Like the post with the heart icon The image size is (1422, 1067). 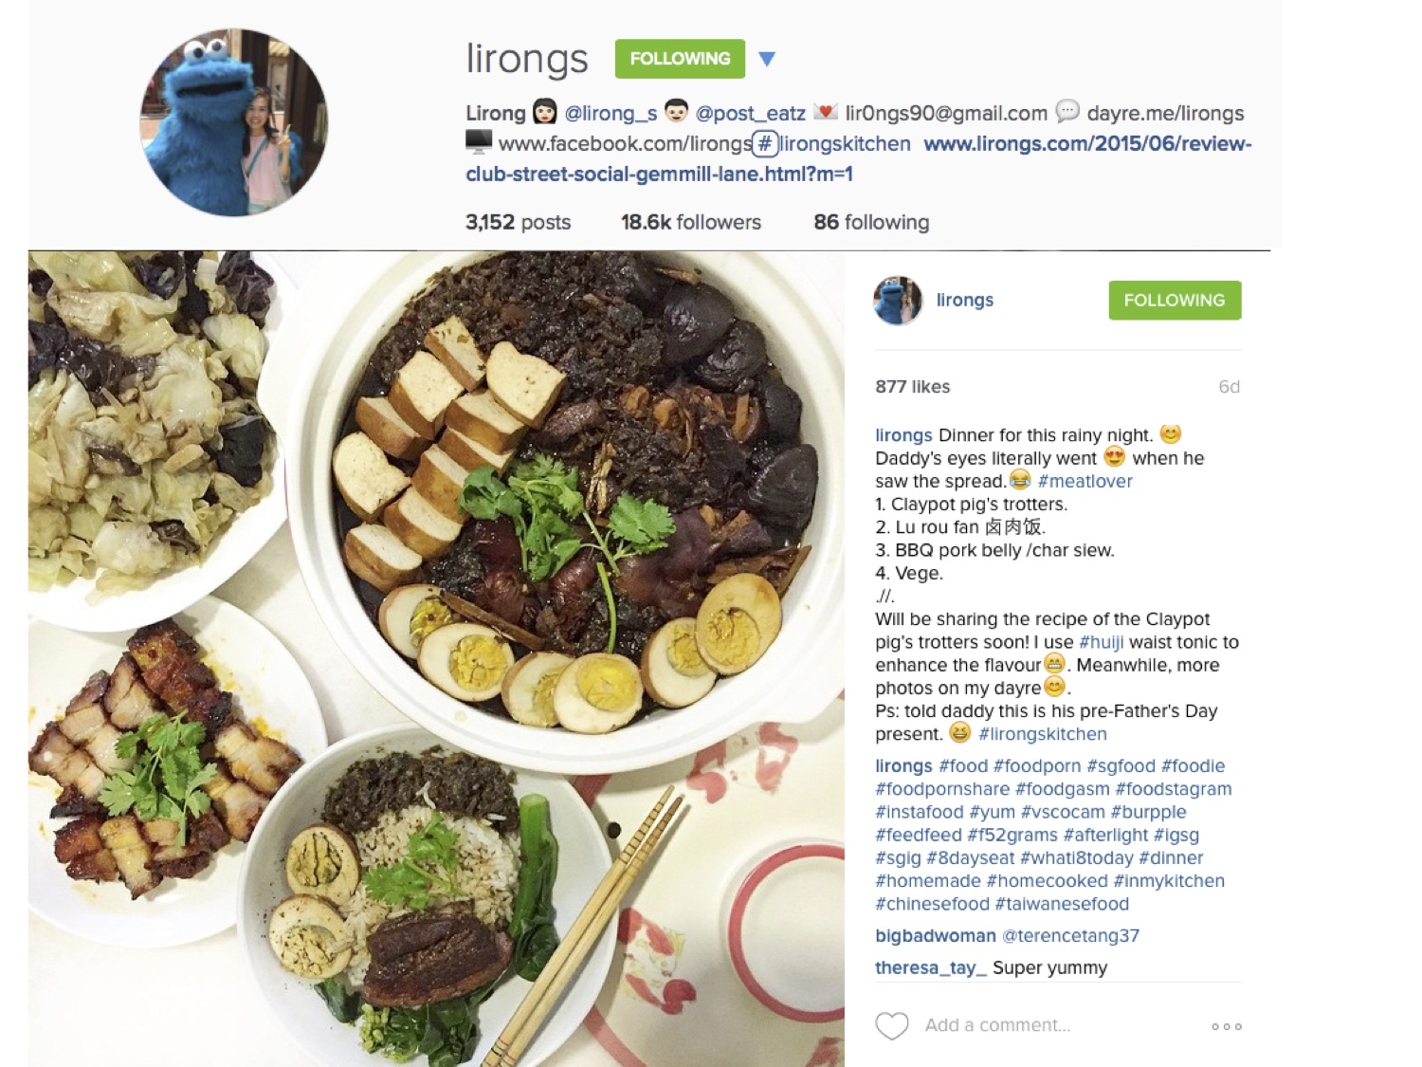(891, 1025)
